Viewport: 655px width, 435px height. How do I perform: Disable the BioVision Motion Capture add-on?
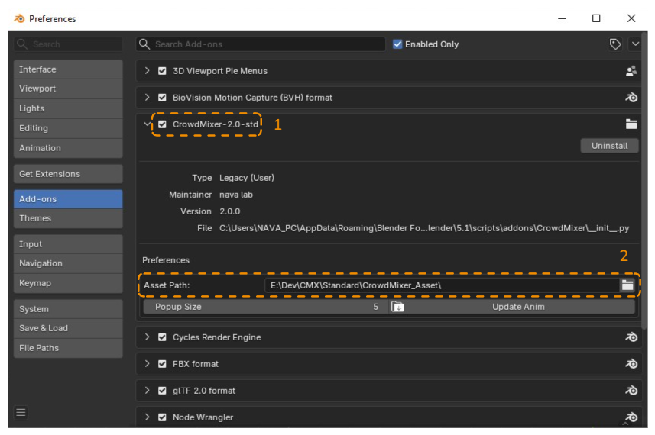click(x=162, y=98)
